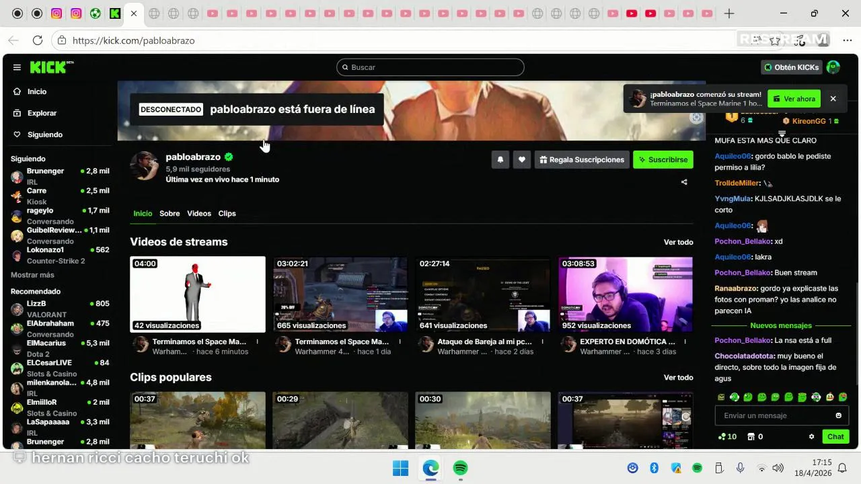
Task: Switch to the Clips tab
Action: [x=227, y=213]
